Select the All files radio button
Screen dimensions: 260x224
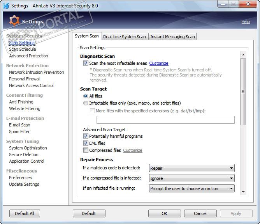click(86, 96)
